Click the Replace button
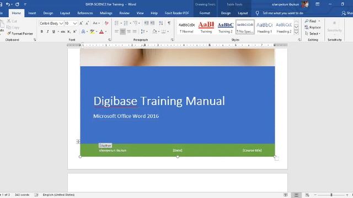This screenshot has height=198, width=353. pos(313,27)
